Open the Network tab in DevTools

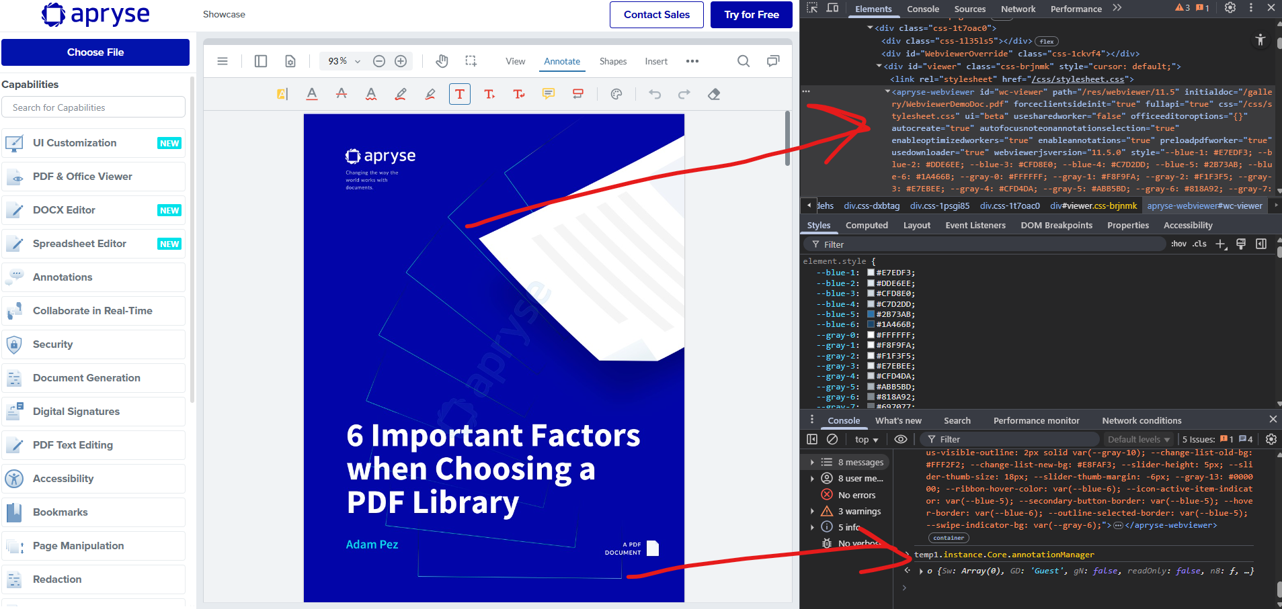tap(1018, 9)
